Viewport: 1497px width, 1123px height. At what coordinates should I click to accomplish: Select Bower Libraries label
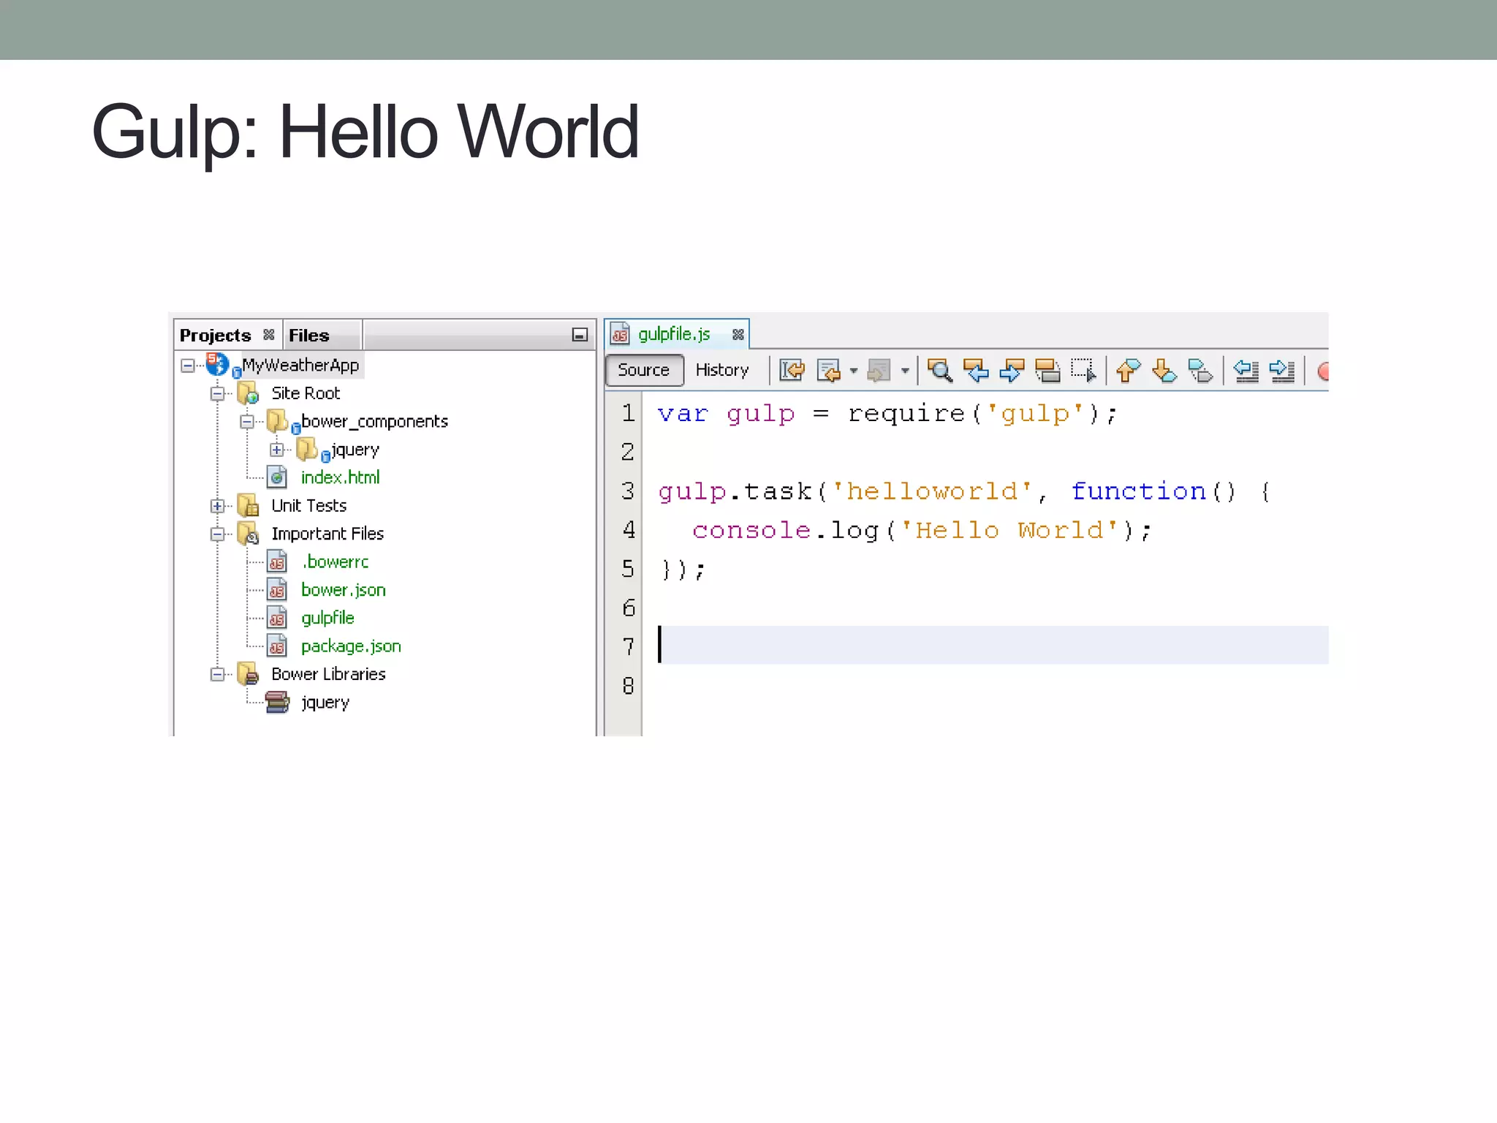point(328,674)
